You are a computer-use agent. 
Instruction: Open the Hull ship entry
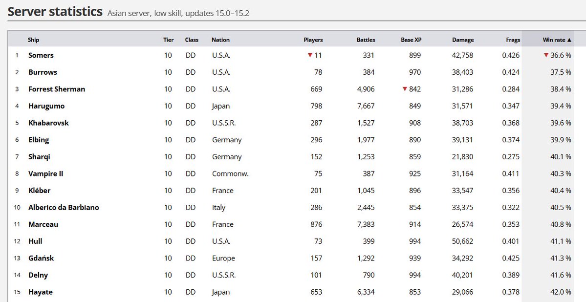(x=35, y=241)
